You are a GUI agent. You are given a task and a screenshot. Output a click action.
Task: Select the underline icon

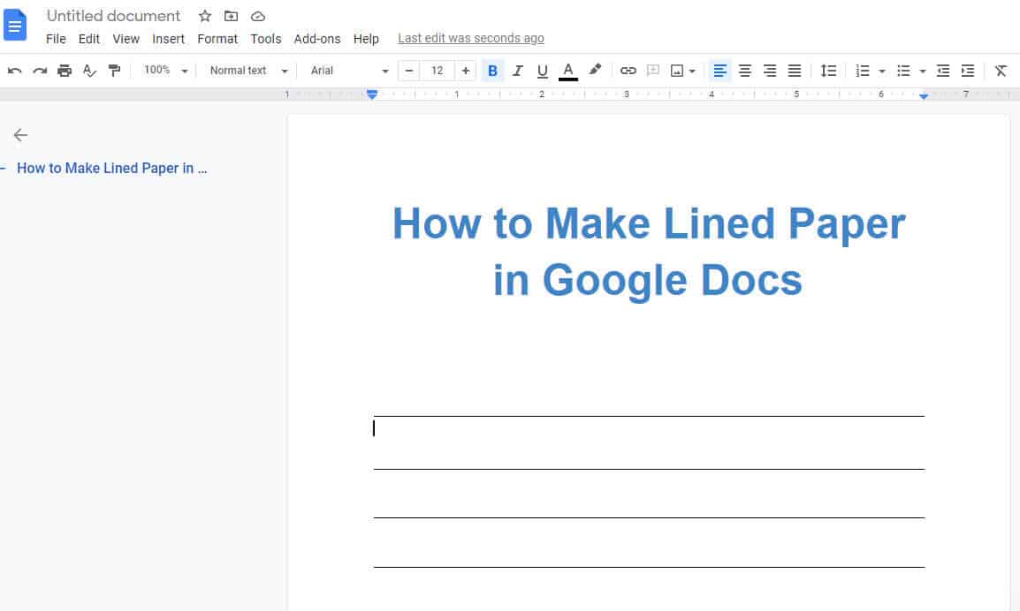[542, 71]
